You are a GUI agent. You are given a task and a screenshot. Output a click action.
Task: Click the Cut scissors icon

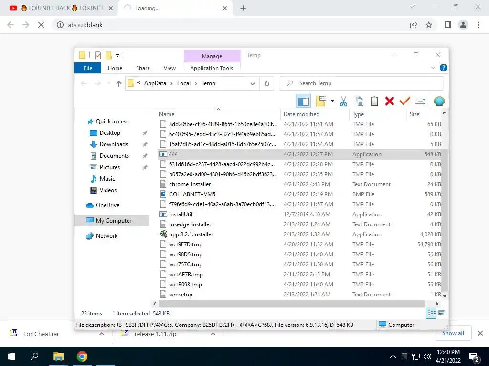[343, 101]
